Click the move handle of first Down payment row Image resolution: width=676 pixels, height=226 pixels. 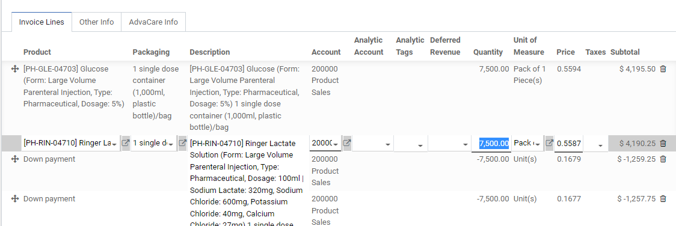[14, 159]
